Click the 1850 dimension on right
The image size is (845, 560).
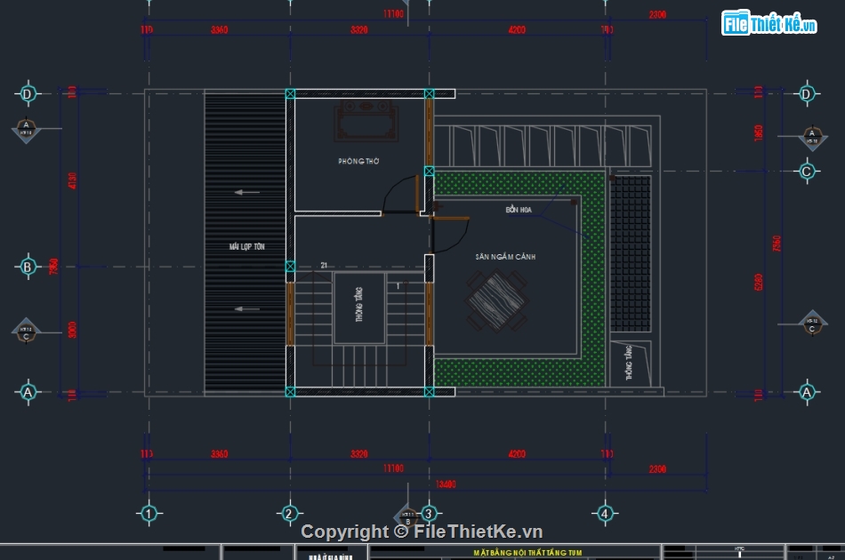point(758,133)
